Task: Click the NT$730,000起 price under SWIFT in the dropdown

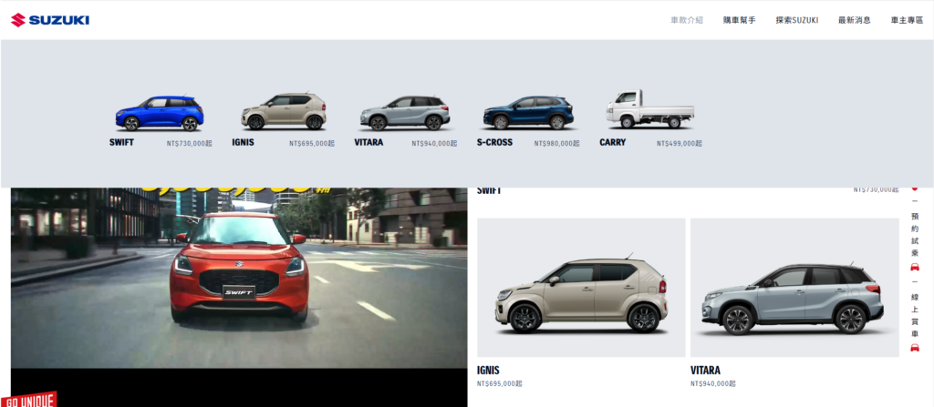Action: coord(190,143)
